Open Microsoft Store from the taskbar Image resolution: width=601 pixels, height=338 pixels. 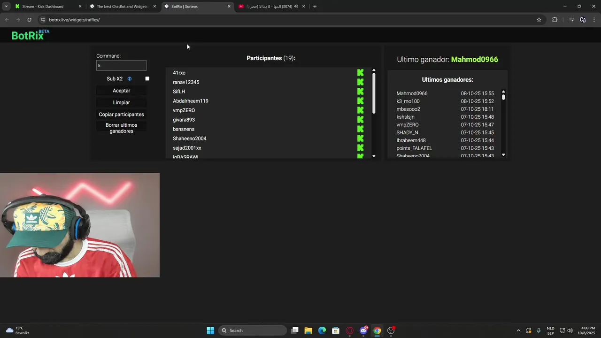tap(336, 330)
